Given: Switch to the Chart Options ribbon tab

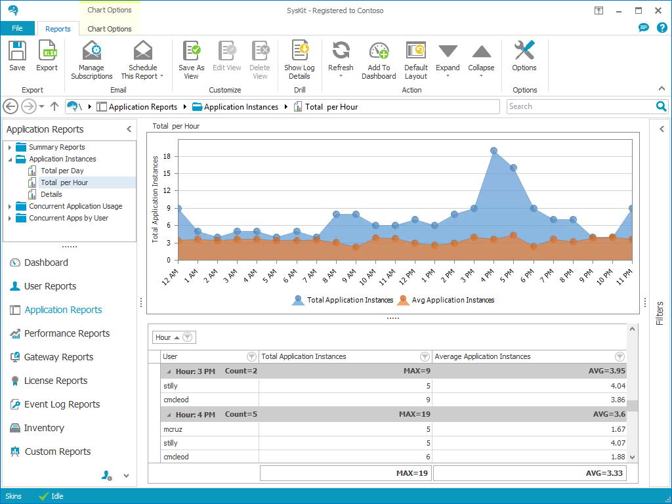Looking at the screenshot, I should [110, 29].
